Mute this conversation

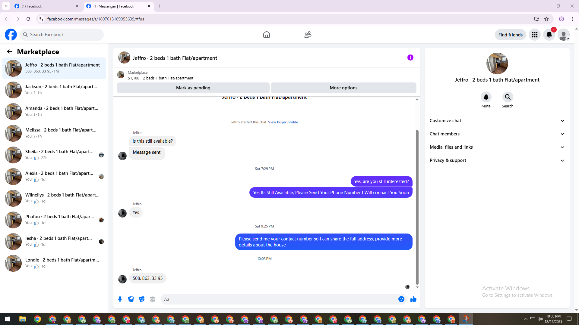pos(486,97)
